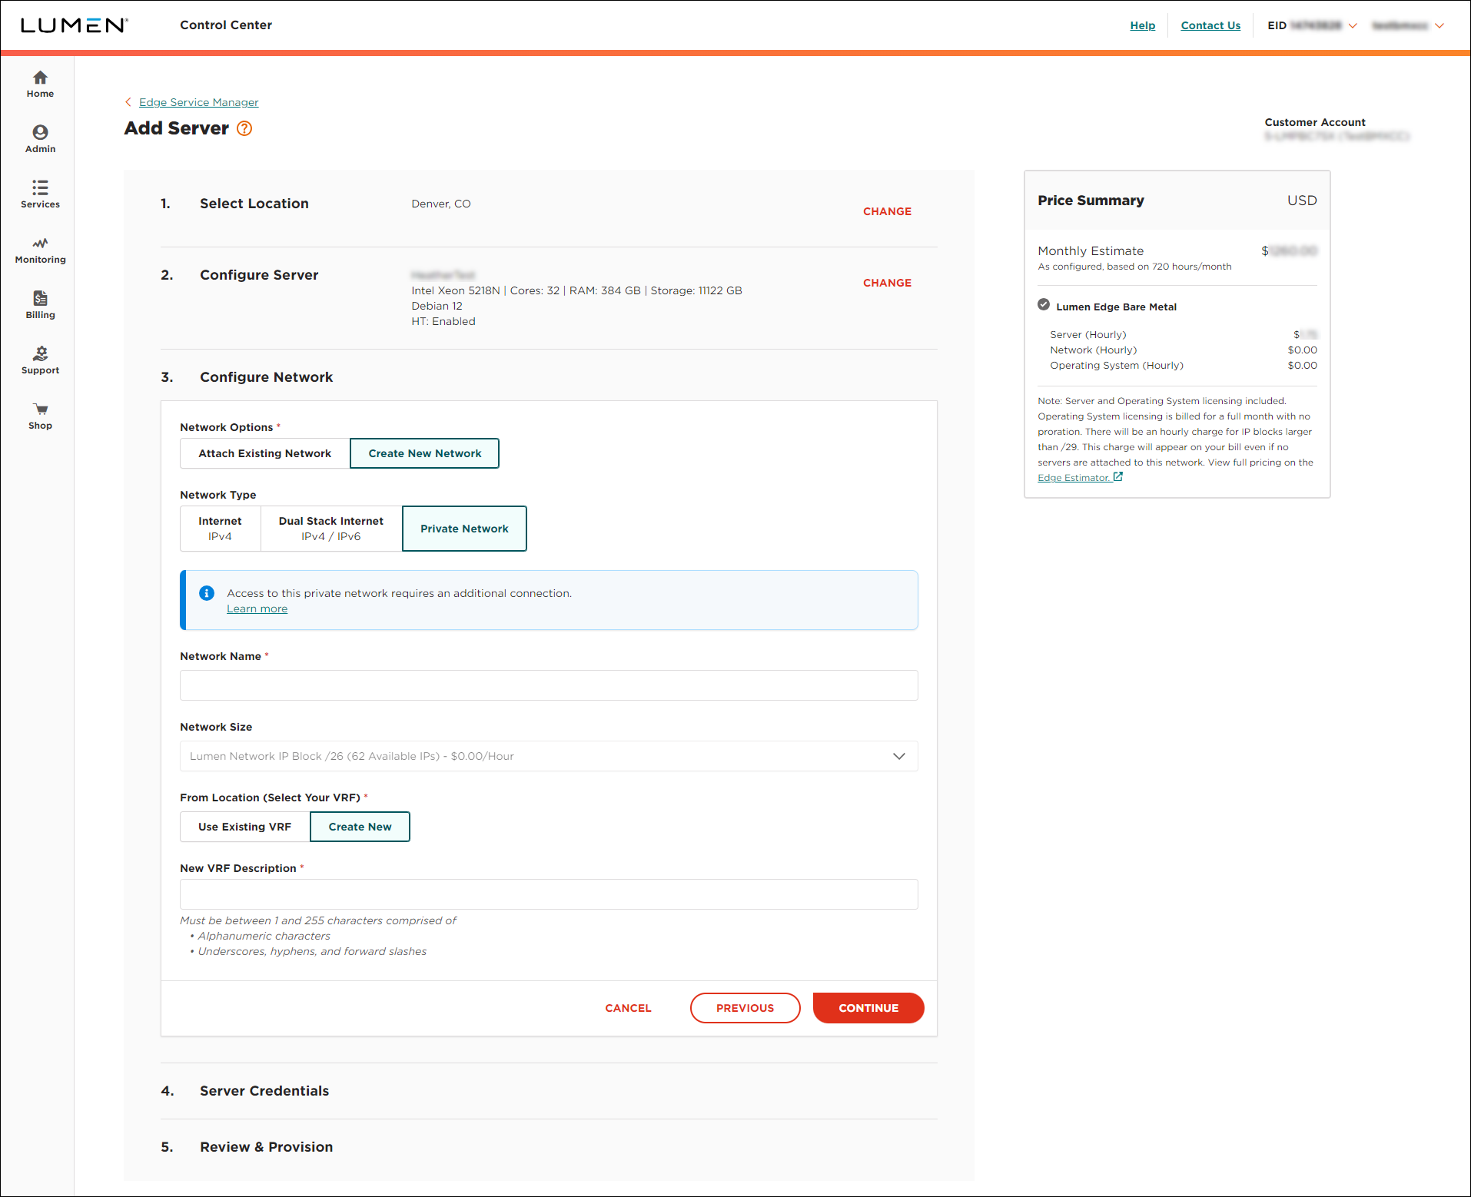Change the Configure Server settings
This screenshot has height=1197, width=1471.
click(887, 283)
